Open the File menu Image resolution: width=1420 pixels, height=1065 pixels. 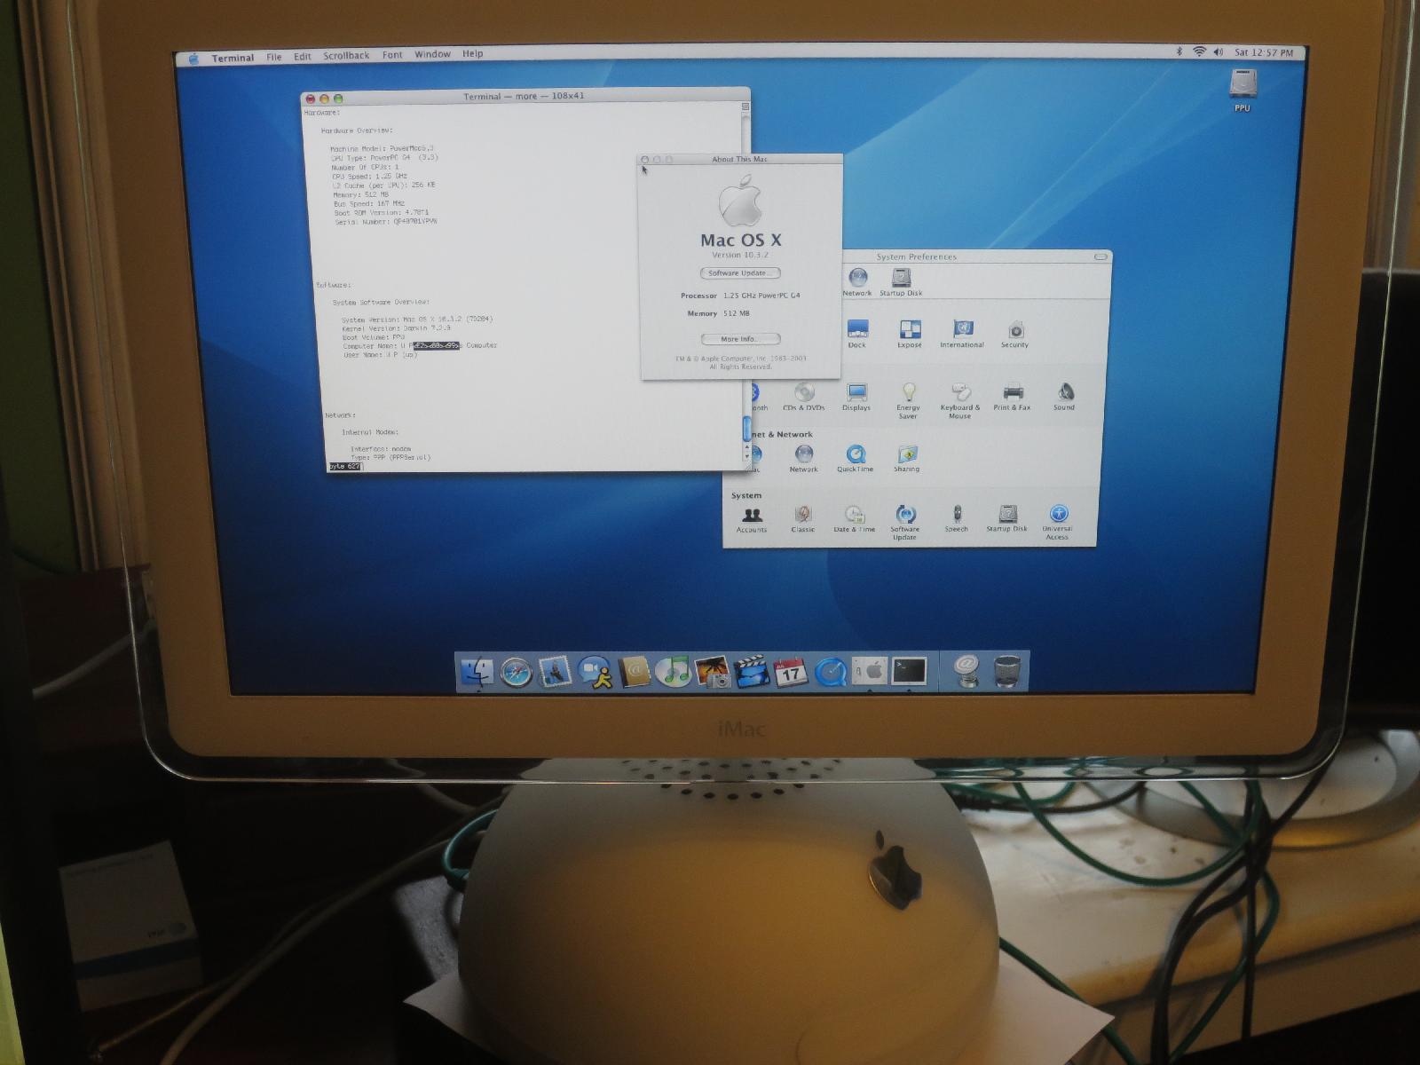274,57
